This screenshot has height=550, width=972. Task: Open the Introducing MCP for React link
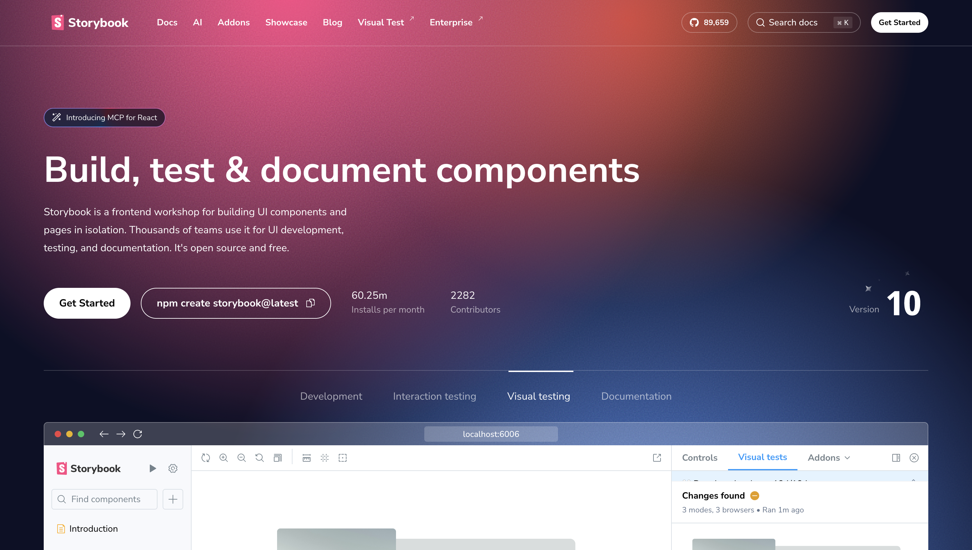104,118
